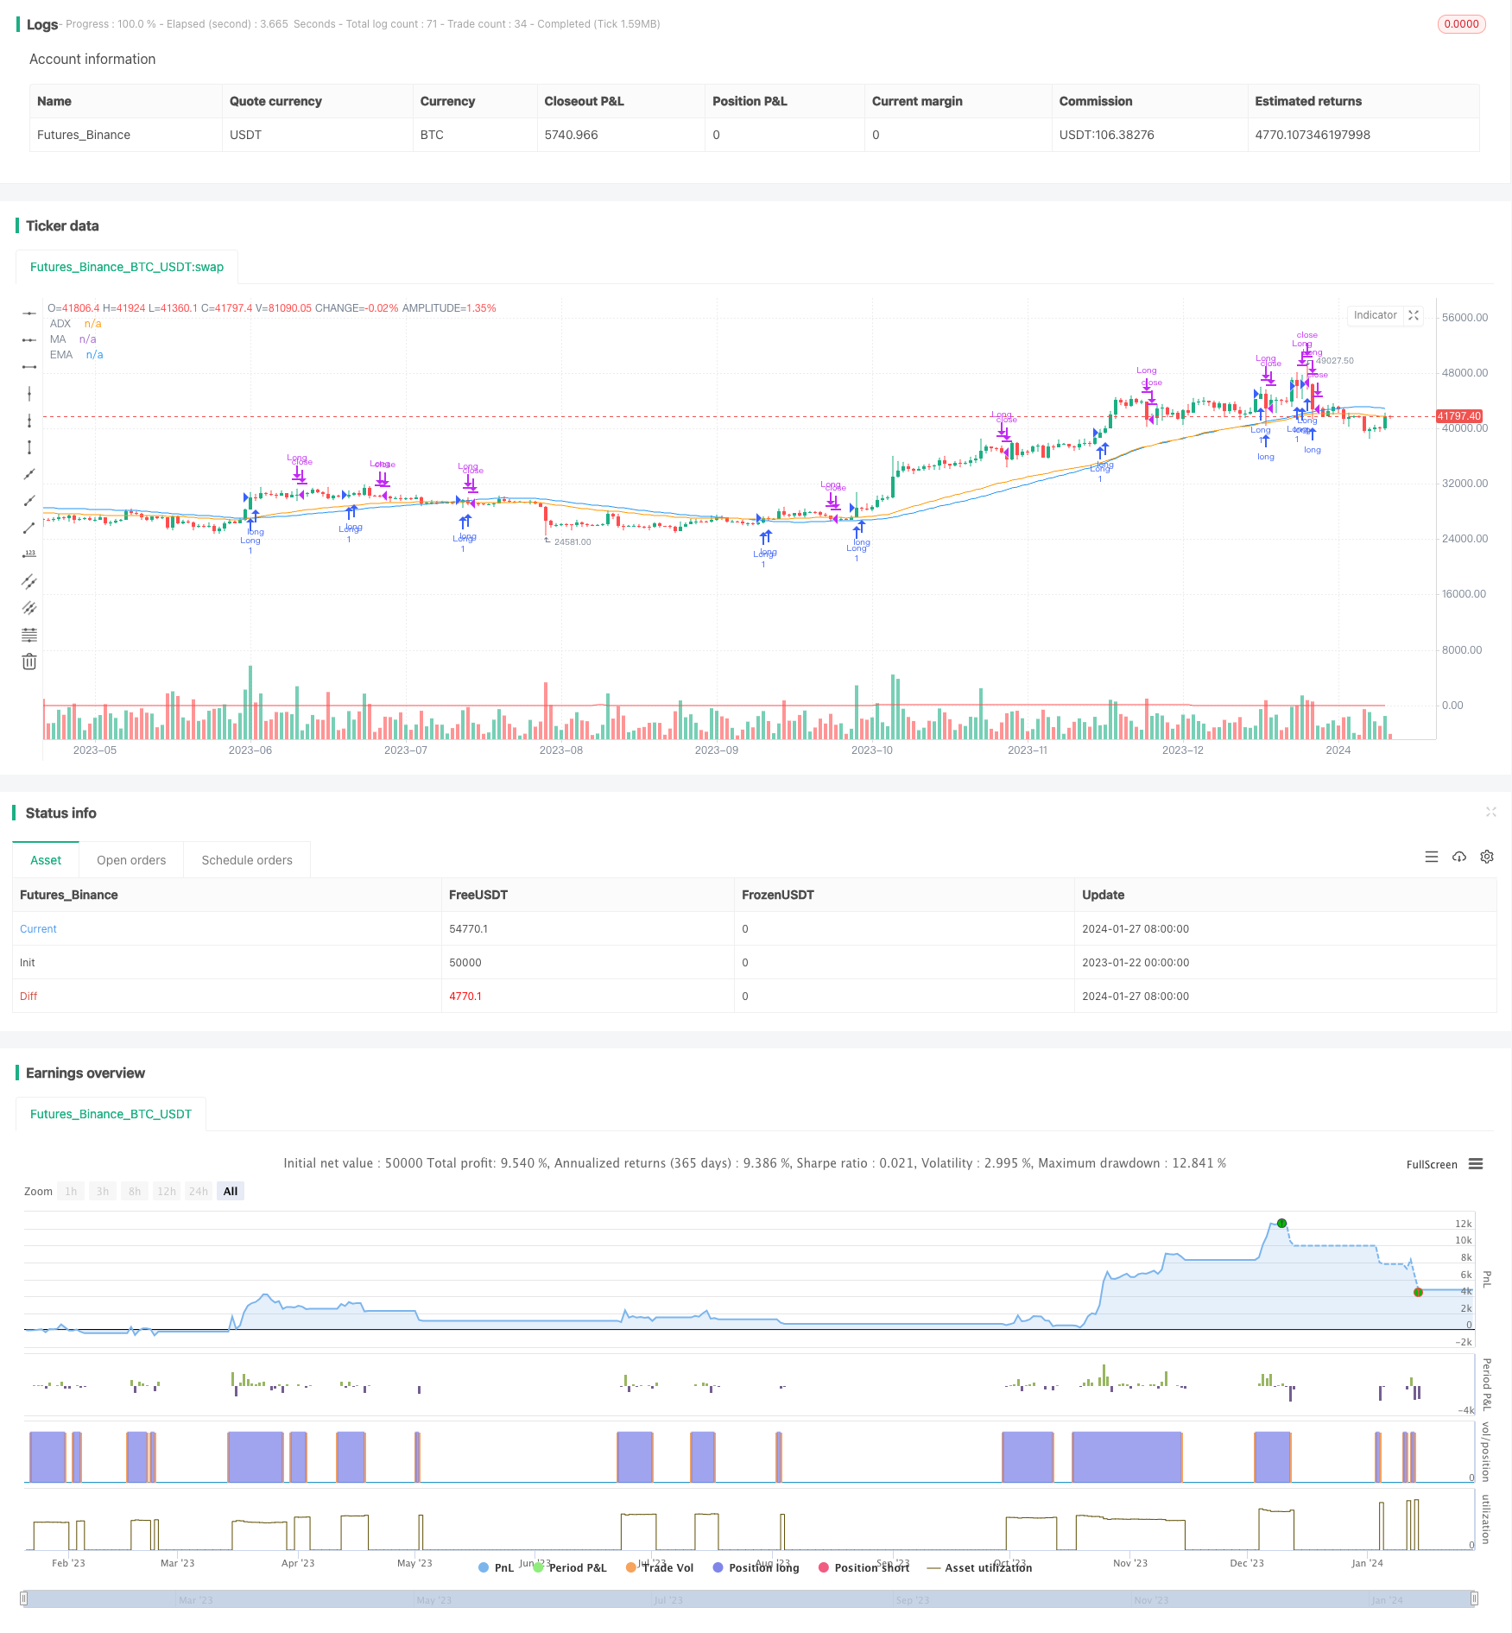The height and width of the screenshot is (1633, 1512).
Task: Open the cloud download icon in Status info
Action: [1459, 857]
